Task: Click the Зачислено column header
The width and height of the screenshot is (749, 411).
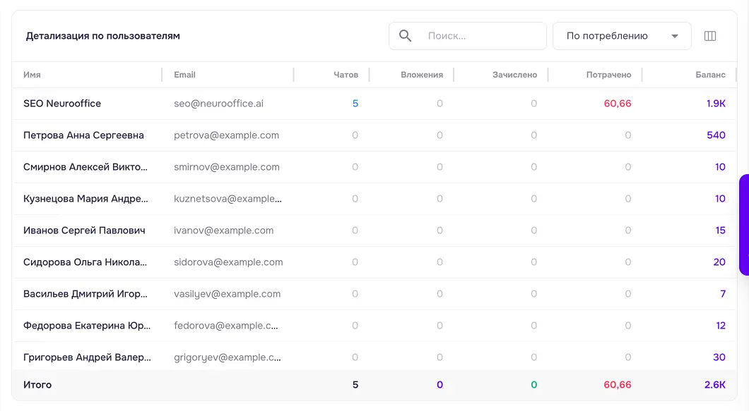Action: (x=514, y=75)
